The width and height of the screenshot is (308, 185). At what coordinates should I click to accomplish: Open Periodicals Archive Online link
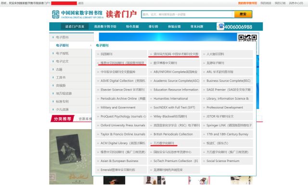tap(123, 98)
